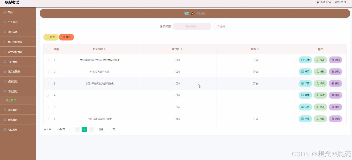
Task: Open 复习资料管理 via its envelope icon
Action: tap(5, 42)
